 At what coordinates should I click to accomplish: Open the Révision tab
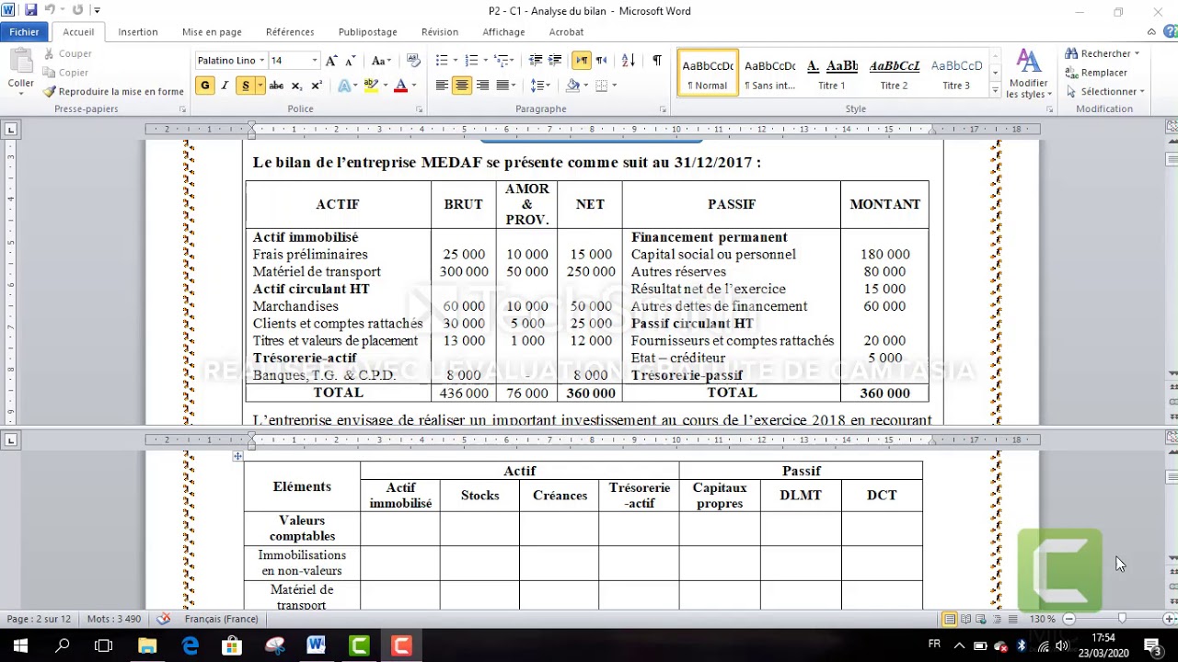tap(439, 31)
